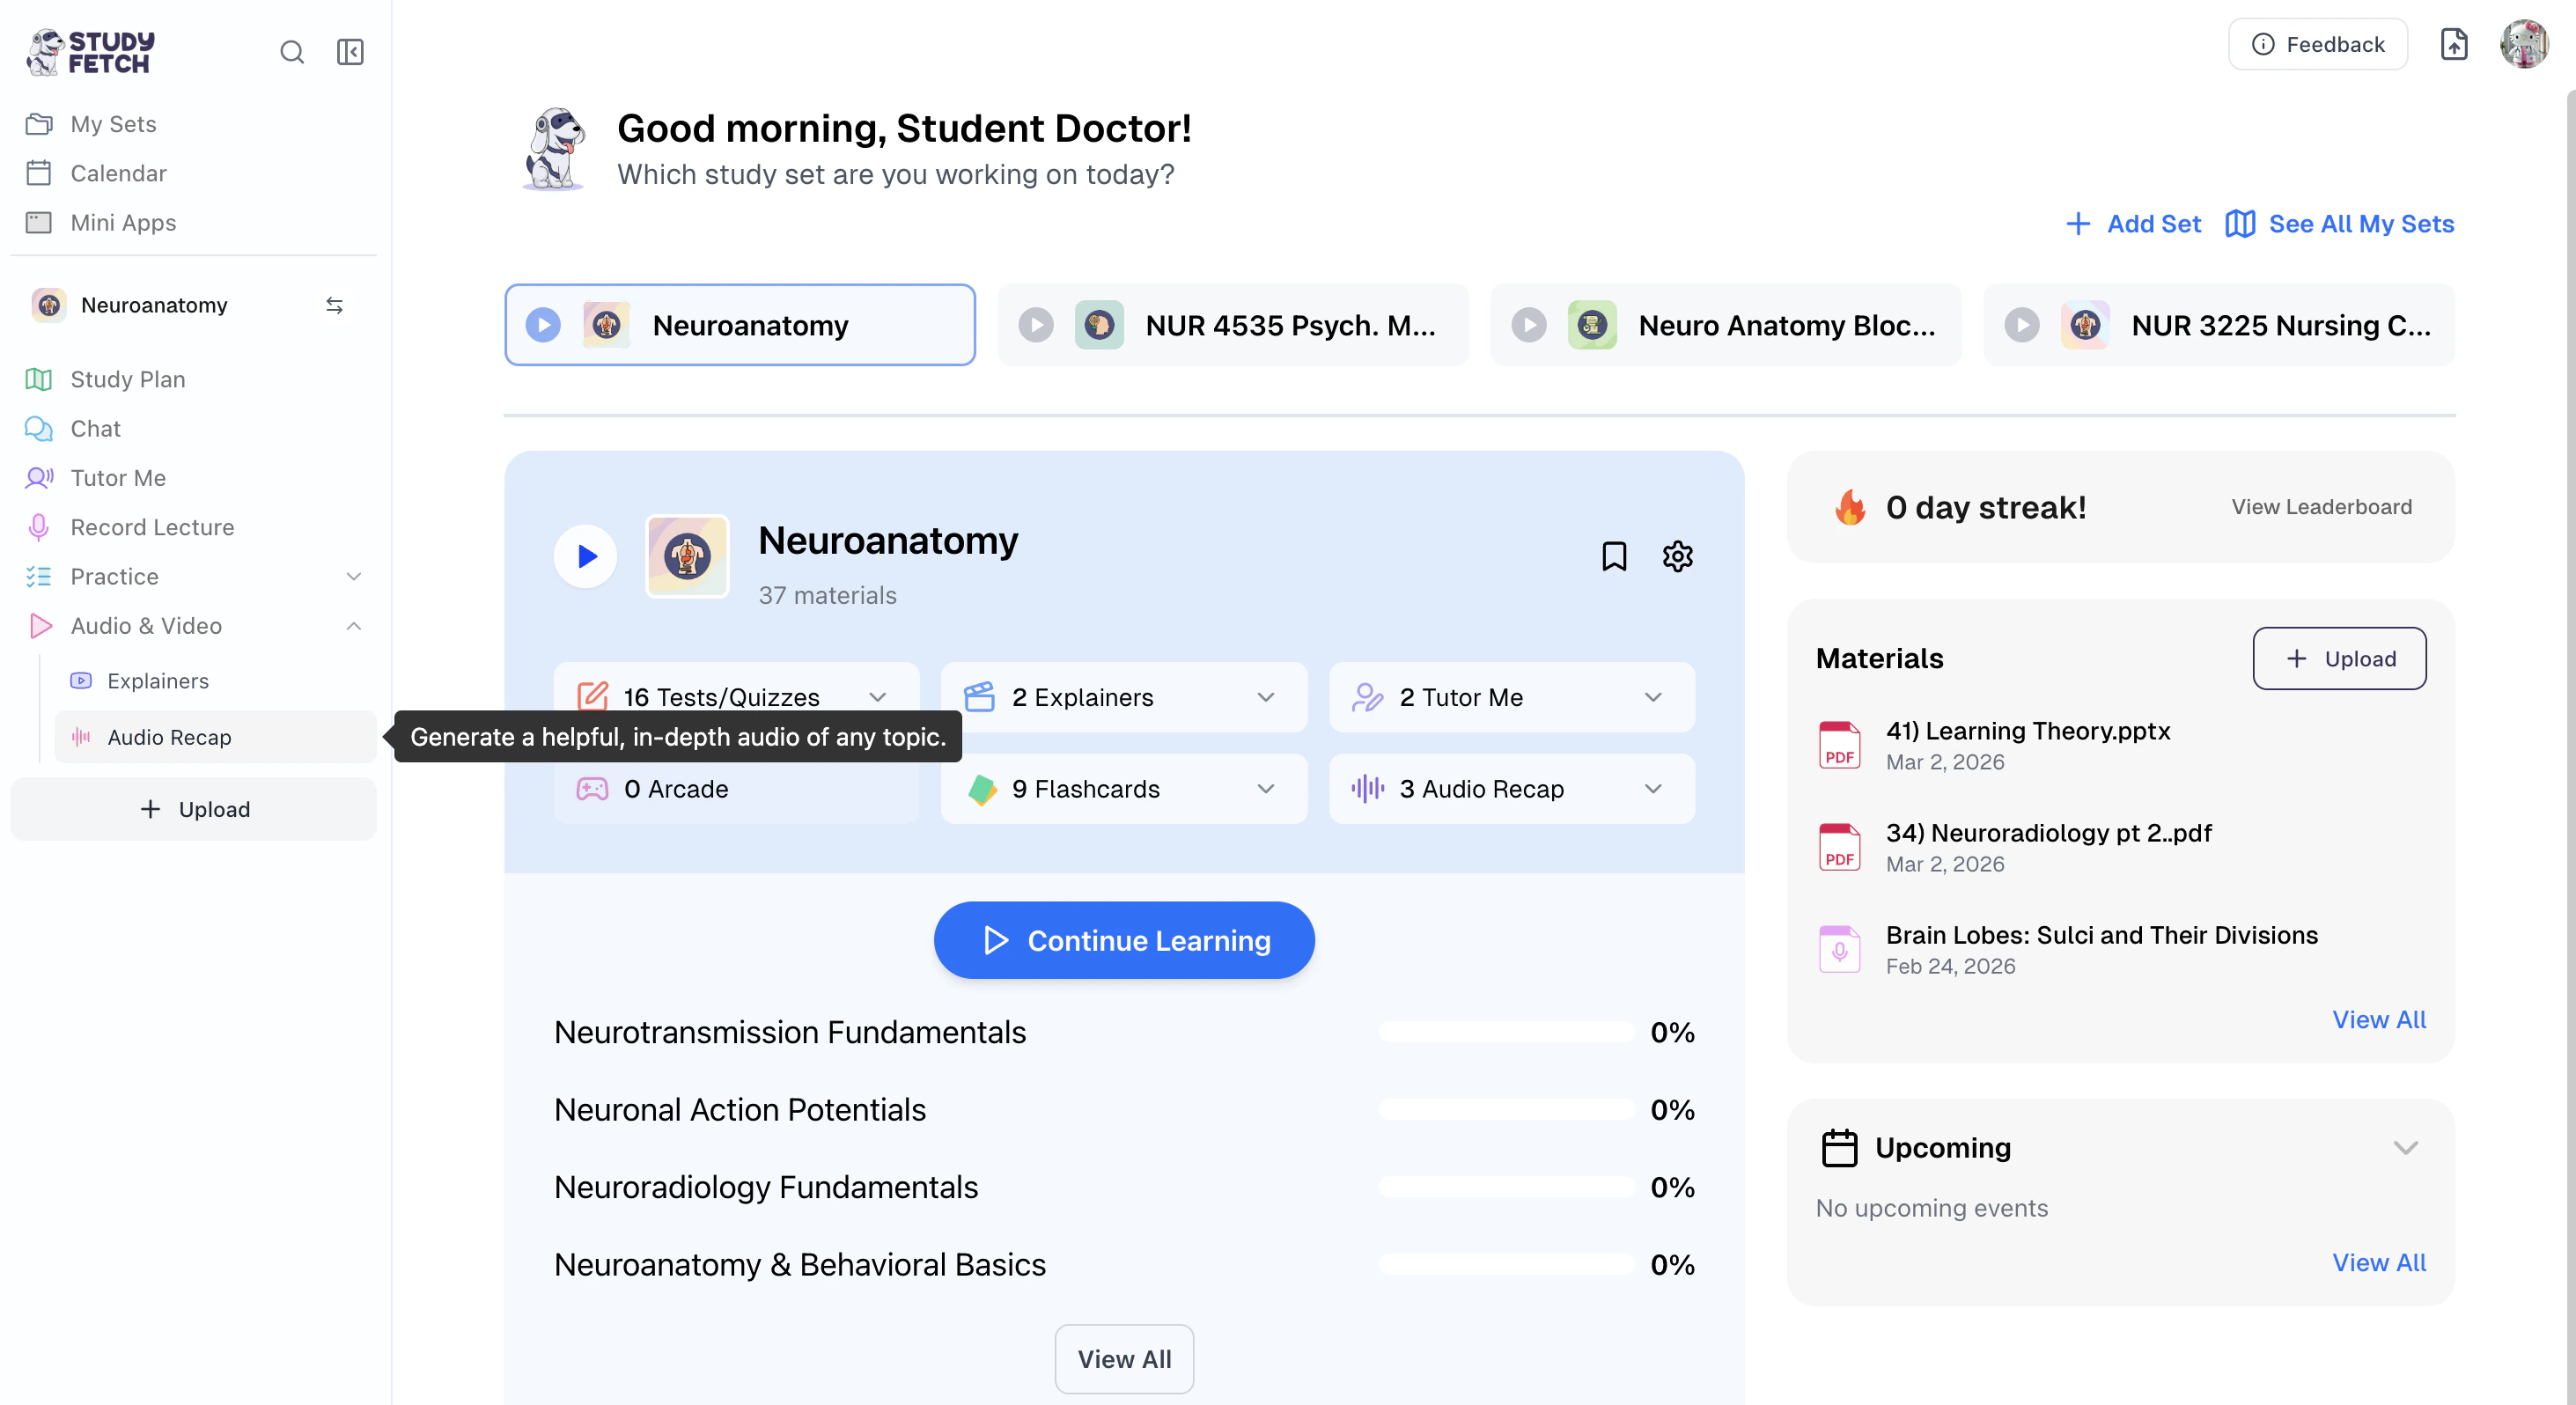Viewport: 2576px width, 1405px height.
Task: Click View Leaderboard link
Action: click(2321, 507)
